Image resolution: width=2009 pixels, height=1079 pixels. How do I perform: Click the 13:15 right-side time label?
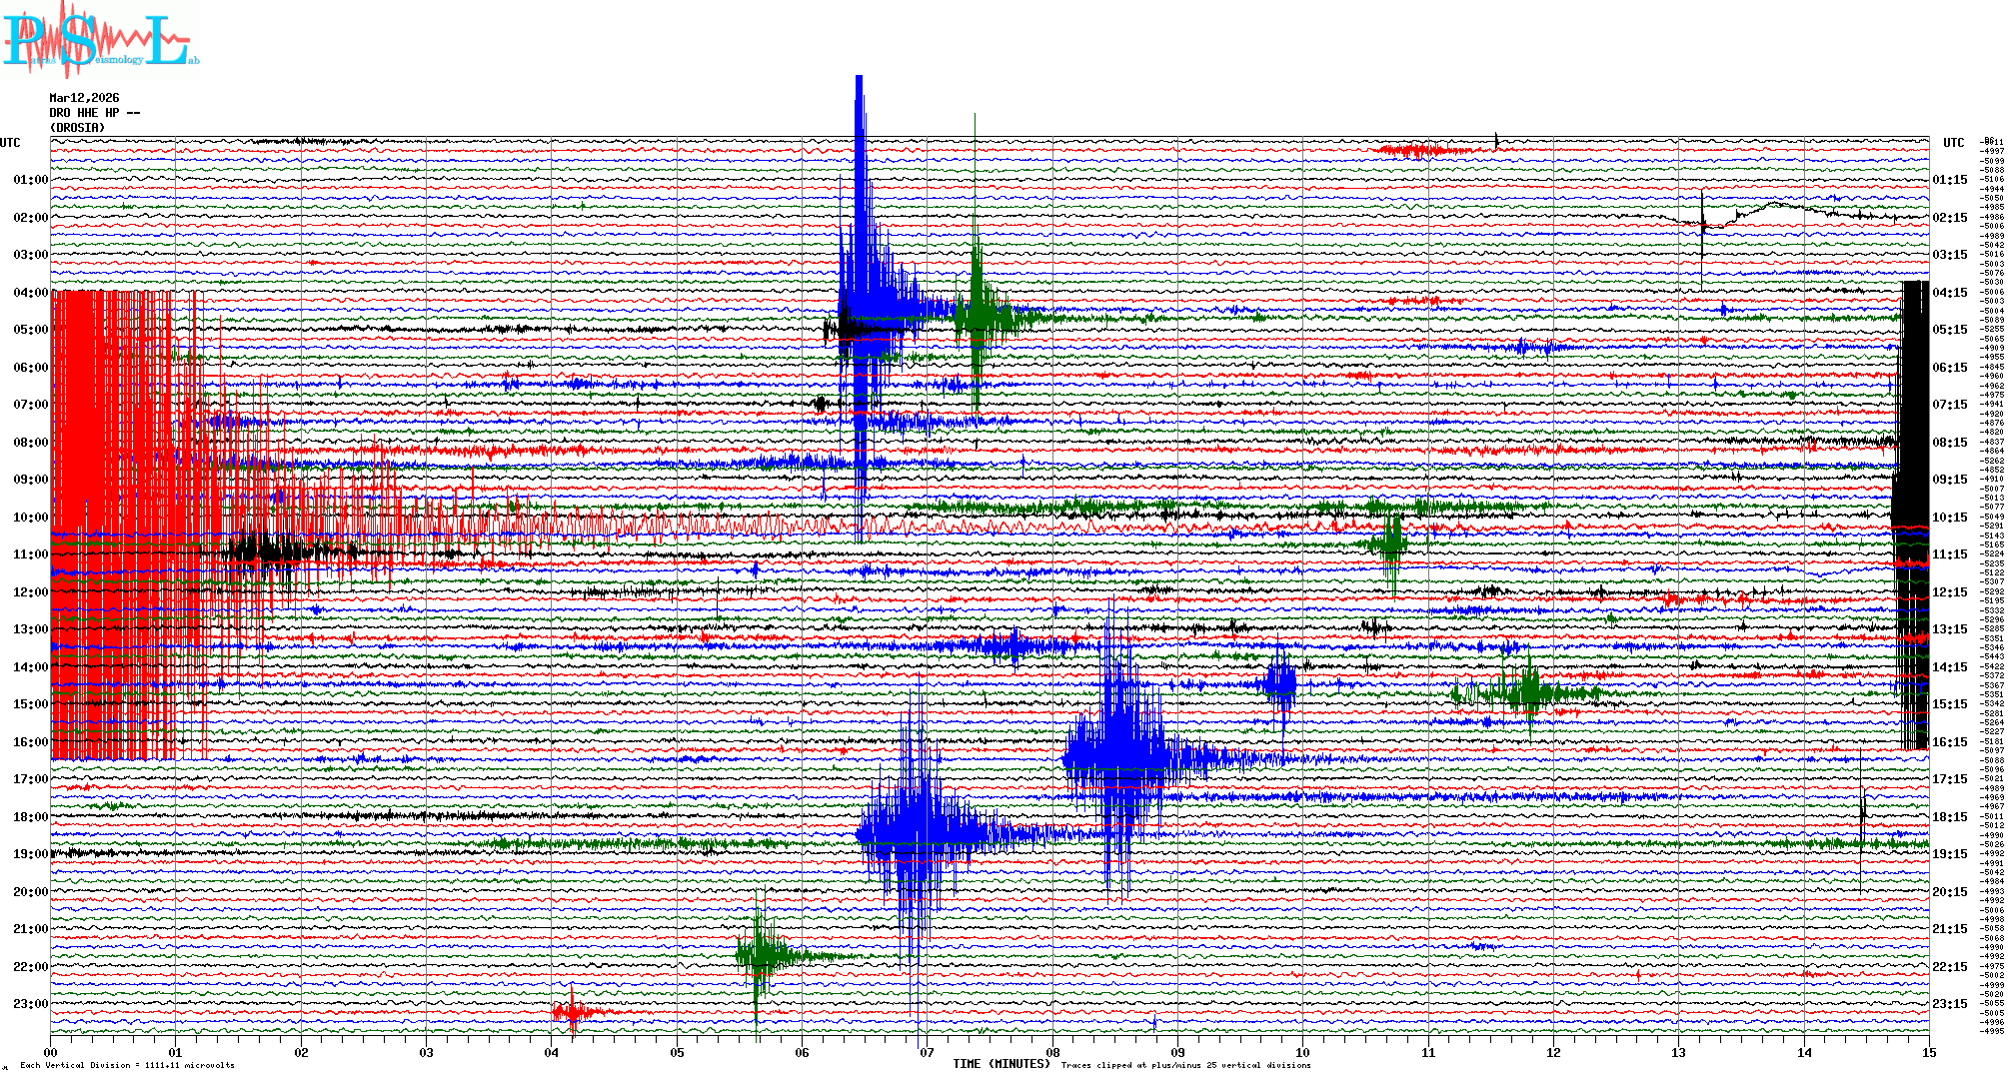click(x=1949, y=629)
